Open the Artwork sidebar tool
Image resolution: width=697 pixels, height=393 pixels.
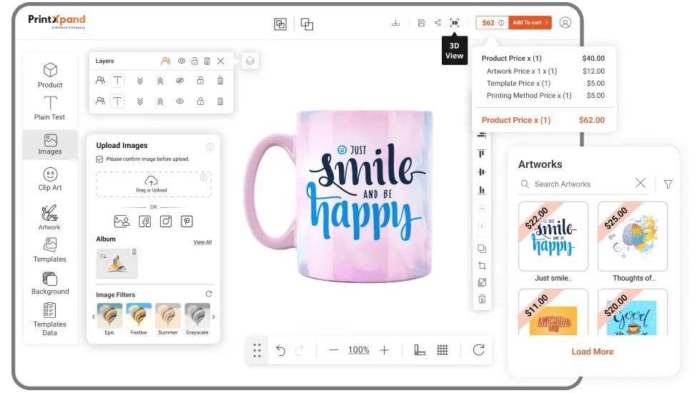click(49, 217)
